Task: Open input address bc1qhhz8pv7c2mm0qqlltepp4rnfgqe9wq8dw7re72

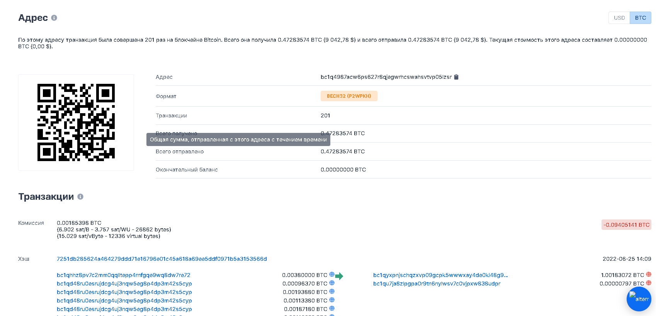Action: point(124,275)
